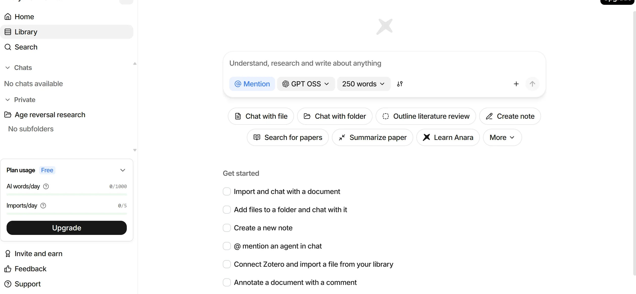The image size is (636, 294).
Task: Click the Learn Anara chip
Action: click(x=448, y=137)
